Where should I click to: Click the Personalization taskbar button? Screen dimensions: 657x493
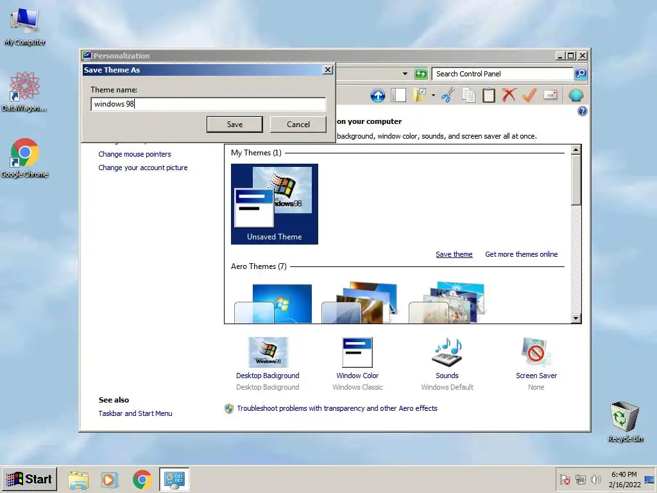175,479
